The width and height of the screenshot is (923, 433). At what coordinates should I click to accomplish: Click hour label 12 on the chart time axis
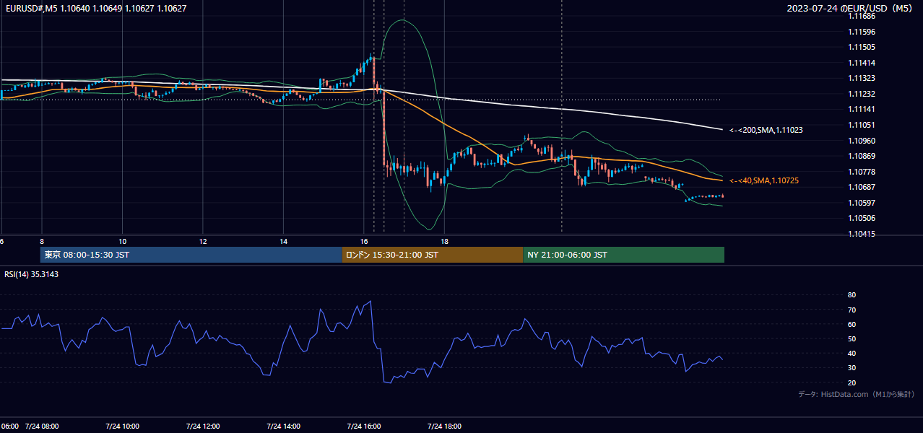(203, 241)
